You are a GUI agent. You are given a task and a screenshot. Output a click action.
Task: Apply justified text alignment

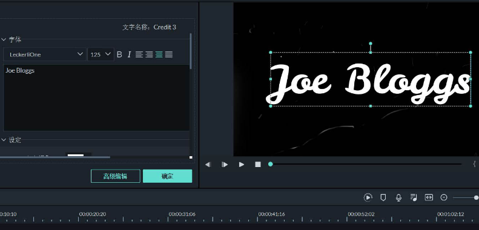[x=168, y=54]
